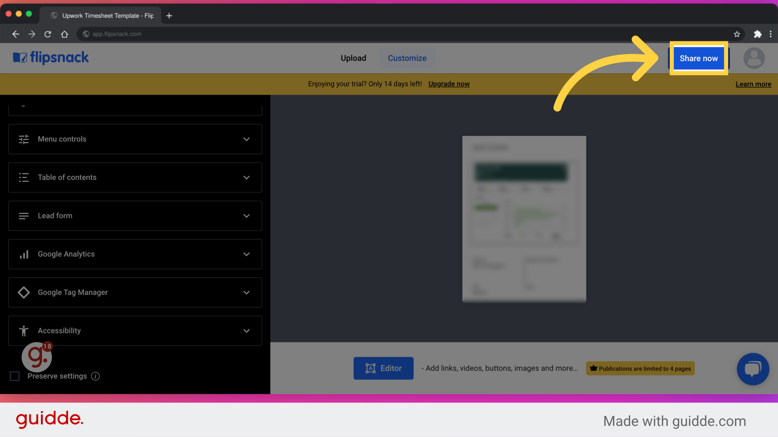
Task: Click the Google Tag Manager panel icon
Action: coord(23,293)
